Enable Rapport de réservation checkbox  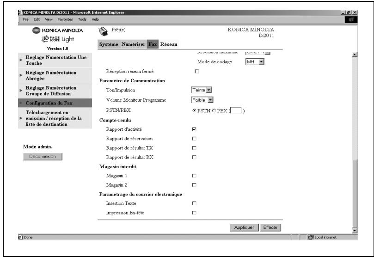(x=194, y=139)
